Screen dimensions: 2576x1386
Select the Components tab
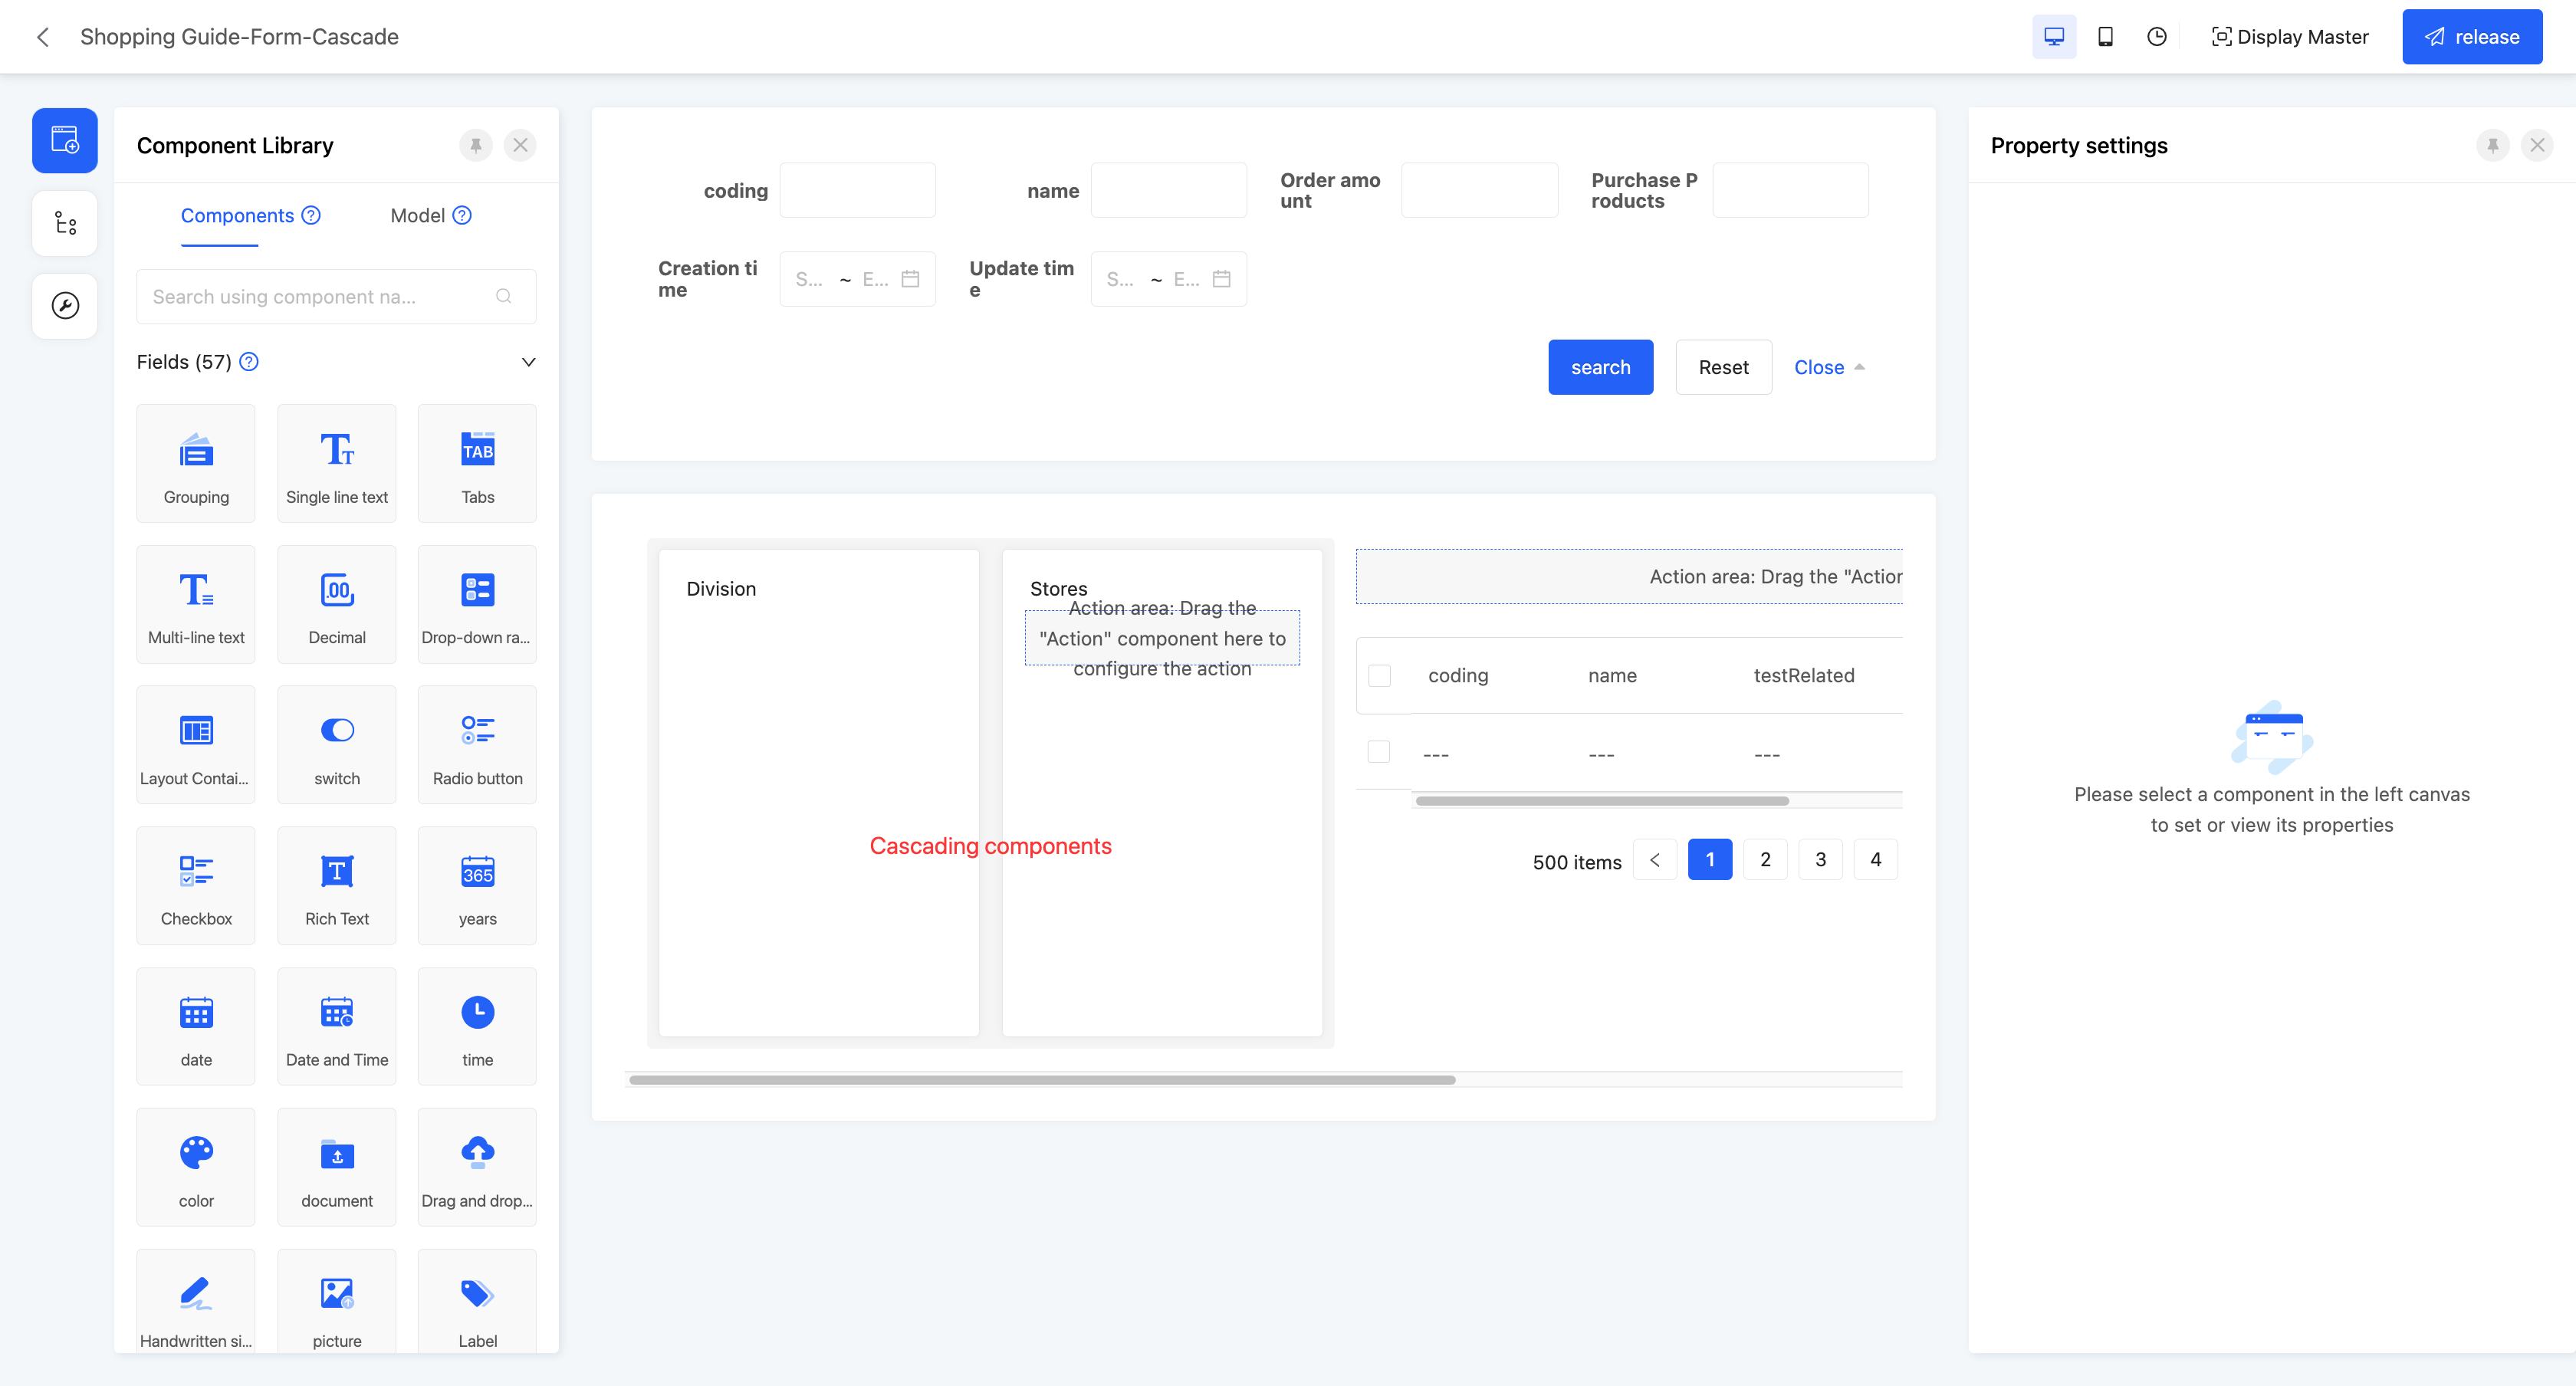[x=238, y=215]
